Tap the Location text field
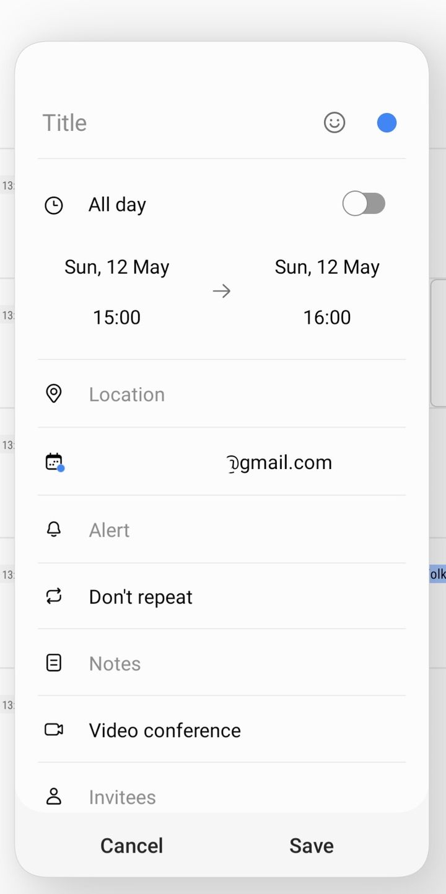 (235, 395)
